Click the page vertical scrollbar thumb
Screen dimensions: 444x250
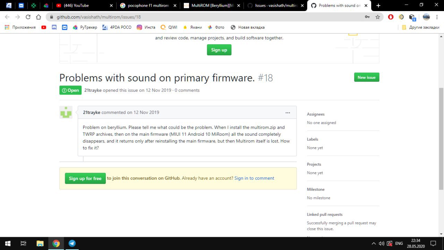click(x=441, y=139)
